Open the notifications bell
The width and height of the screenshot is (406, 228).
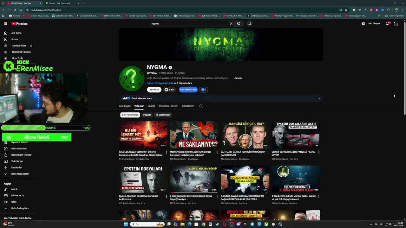[x=387, y=23]
